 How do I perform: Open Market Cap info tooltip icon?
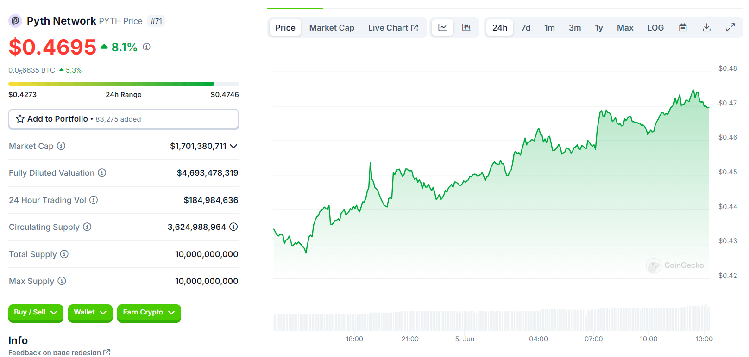click(61, 146)
